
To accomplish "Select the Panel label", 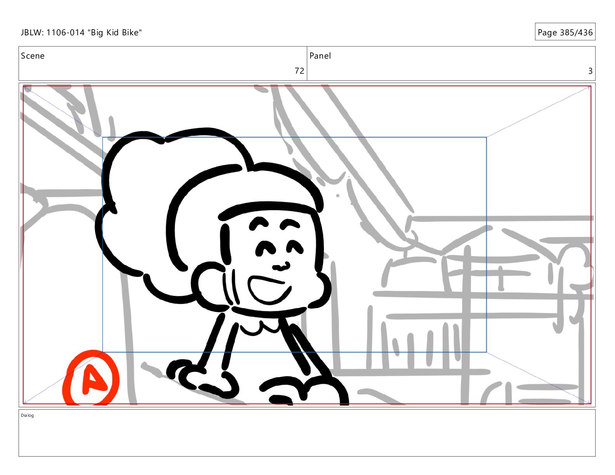I will [320, 56].
